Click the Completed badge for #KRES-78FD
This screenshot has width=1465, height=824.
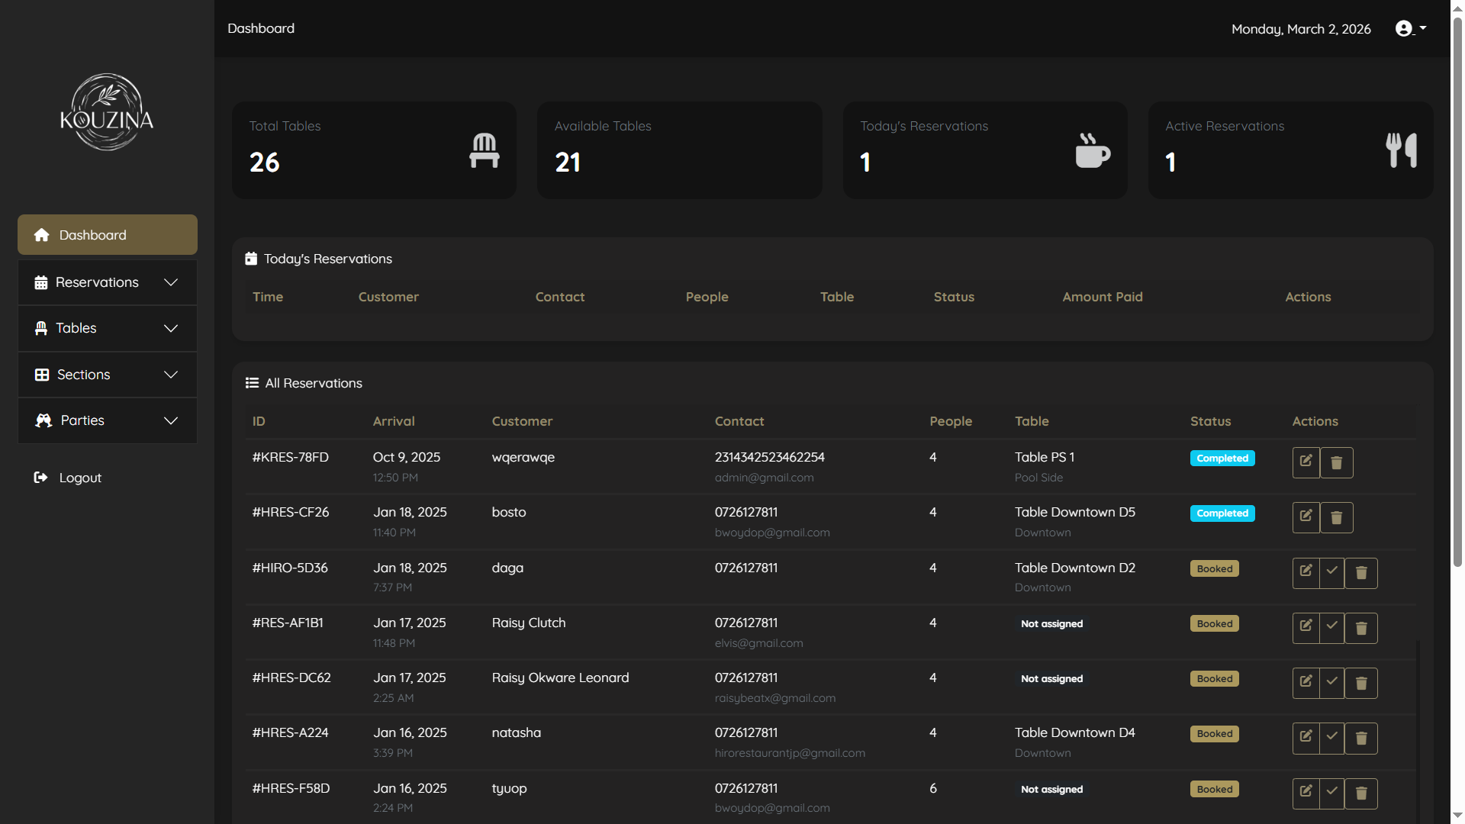(1222, 459)
